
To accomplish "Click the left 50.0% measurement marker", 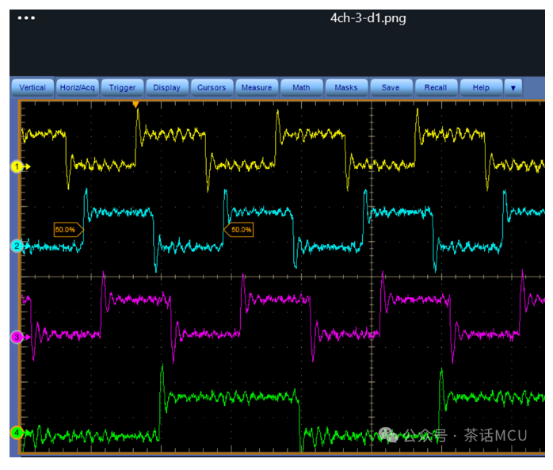I will [68, 230].
